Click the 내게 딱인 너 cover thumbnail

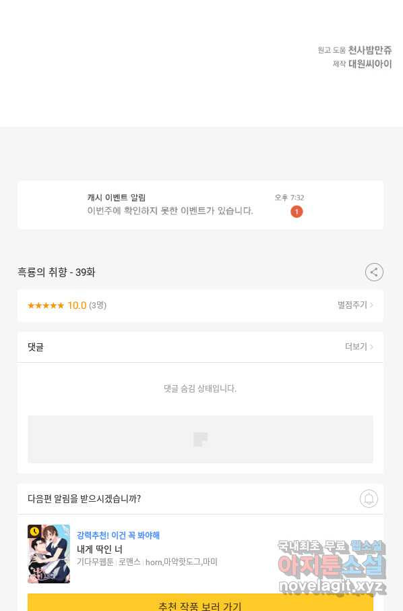pyautogui.click(x=49, y=554)
